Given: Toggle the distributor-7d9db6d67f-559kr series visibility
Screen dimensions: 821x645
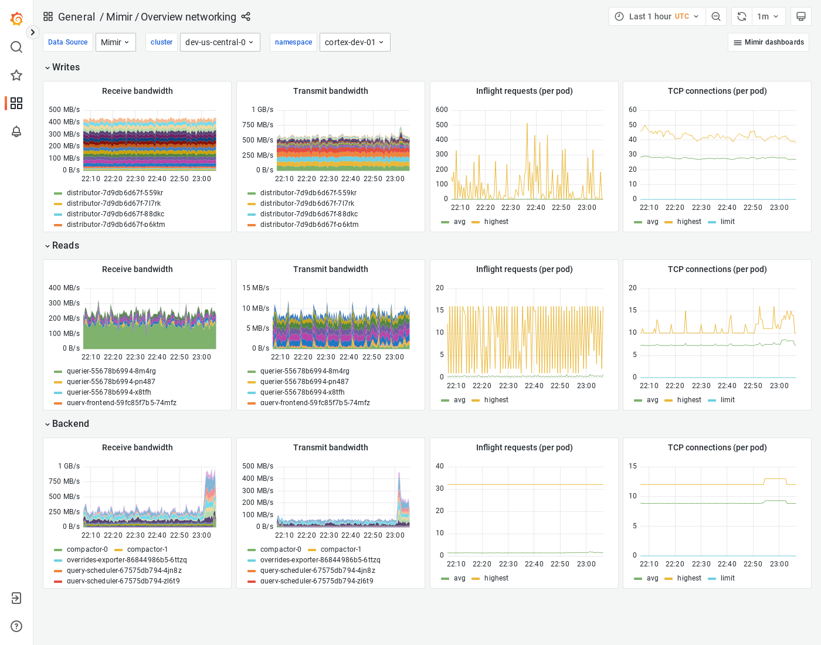Looking at the screenshot, I should click(x=115, y=192).
